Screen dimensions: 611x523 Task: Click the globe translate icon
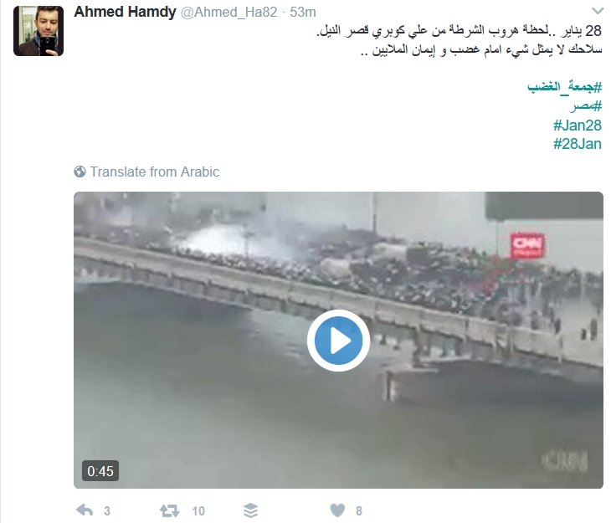[x=80, y=172]
